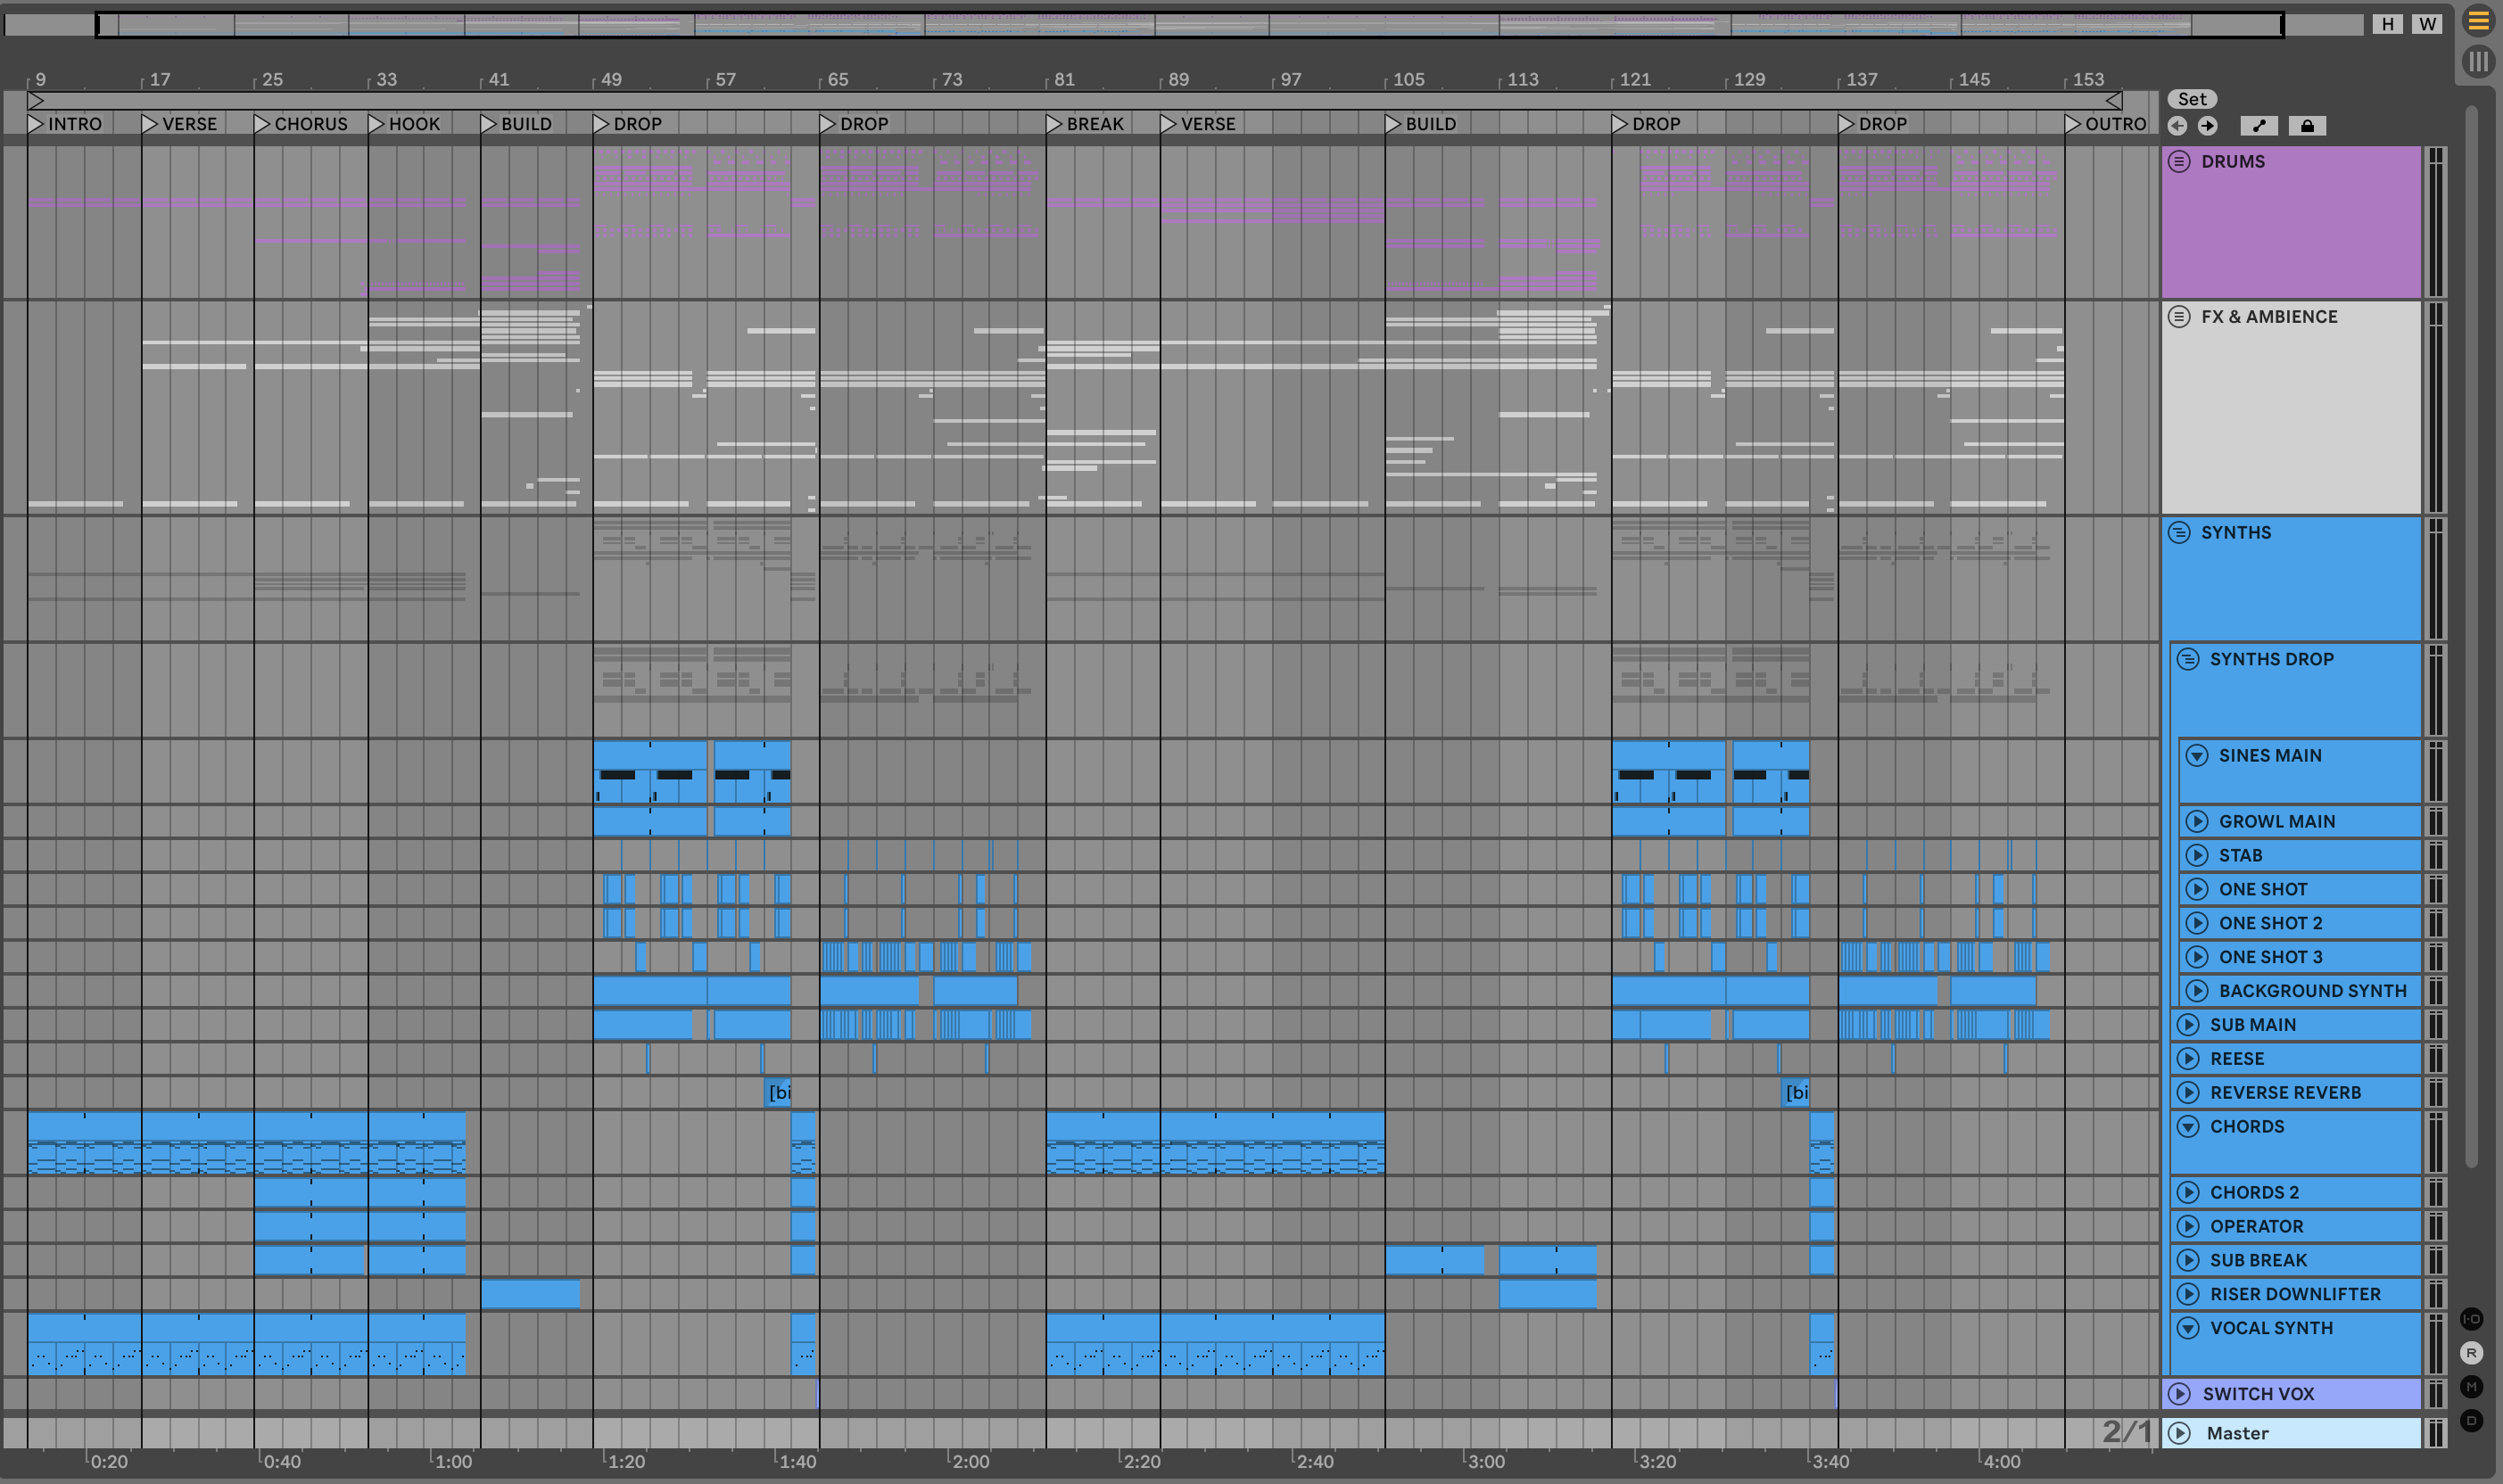
Task: Click the lock envelopes padlock icon
Action: 2307,126
